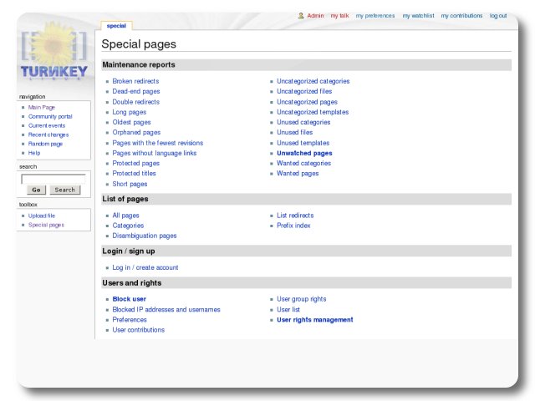Image resolution: width=535 pixels, height=401 pixels.
Task: Open Recent changes in sidebar
Action: click(48, 135)
